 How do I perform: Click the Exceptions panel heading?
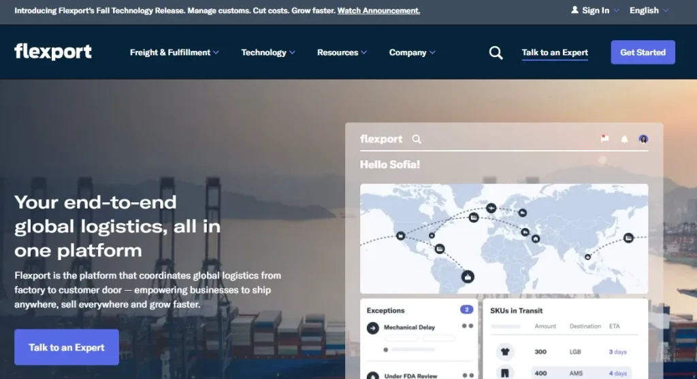pyautogui.click(x=385, y=310)
